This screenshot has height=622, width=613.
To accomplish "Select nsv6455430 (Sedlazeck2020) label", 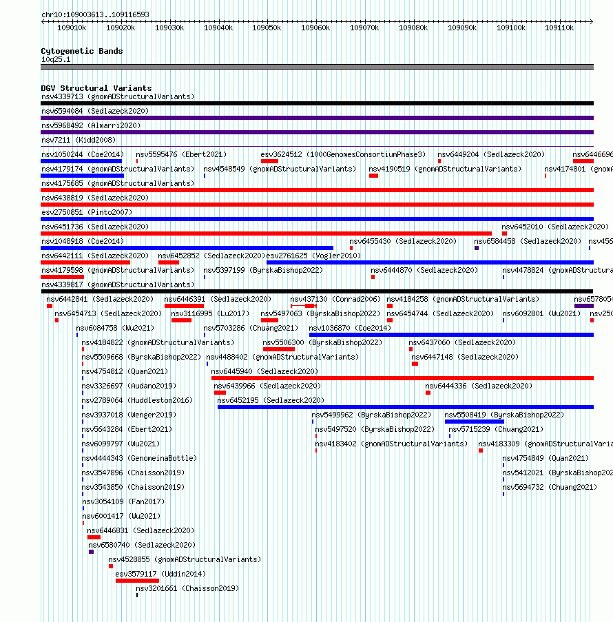I will [403, 242].
